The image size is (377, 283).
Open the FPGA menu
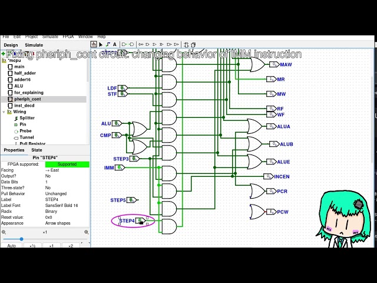(68, 37)
